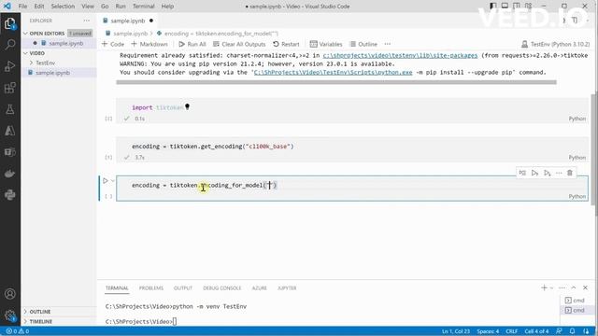Open the Python view in activity bar

[10, 195]
